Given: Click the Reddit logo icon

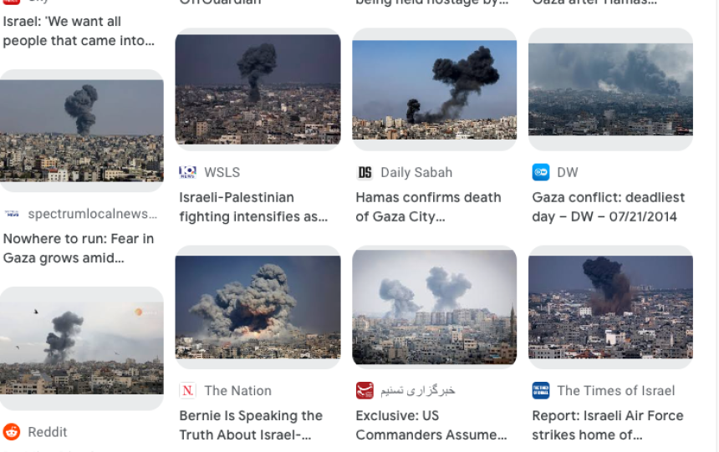Looking at the screenshot, I should [12, 432].
